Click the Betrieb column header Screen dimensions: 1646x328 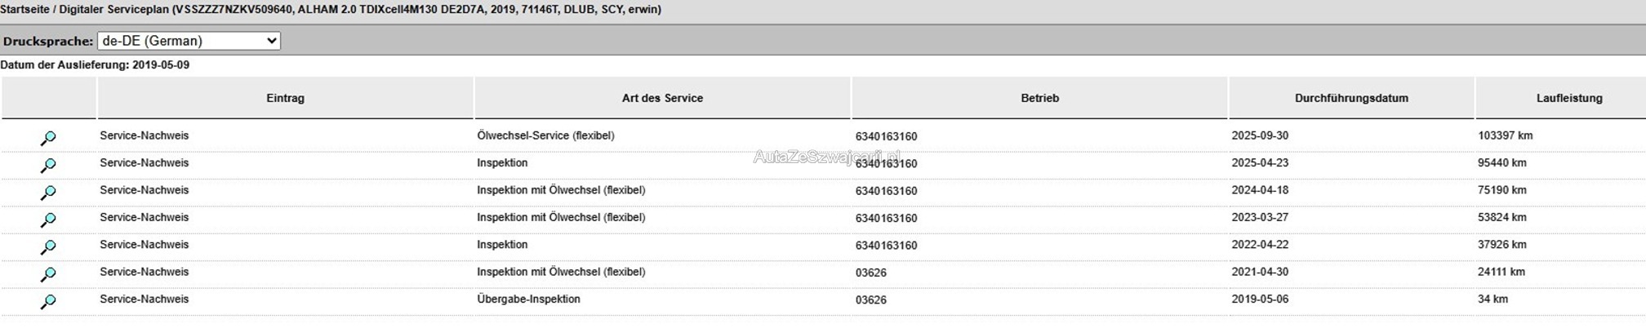tap(1039, 98)
